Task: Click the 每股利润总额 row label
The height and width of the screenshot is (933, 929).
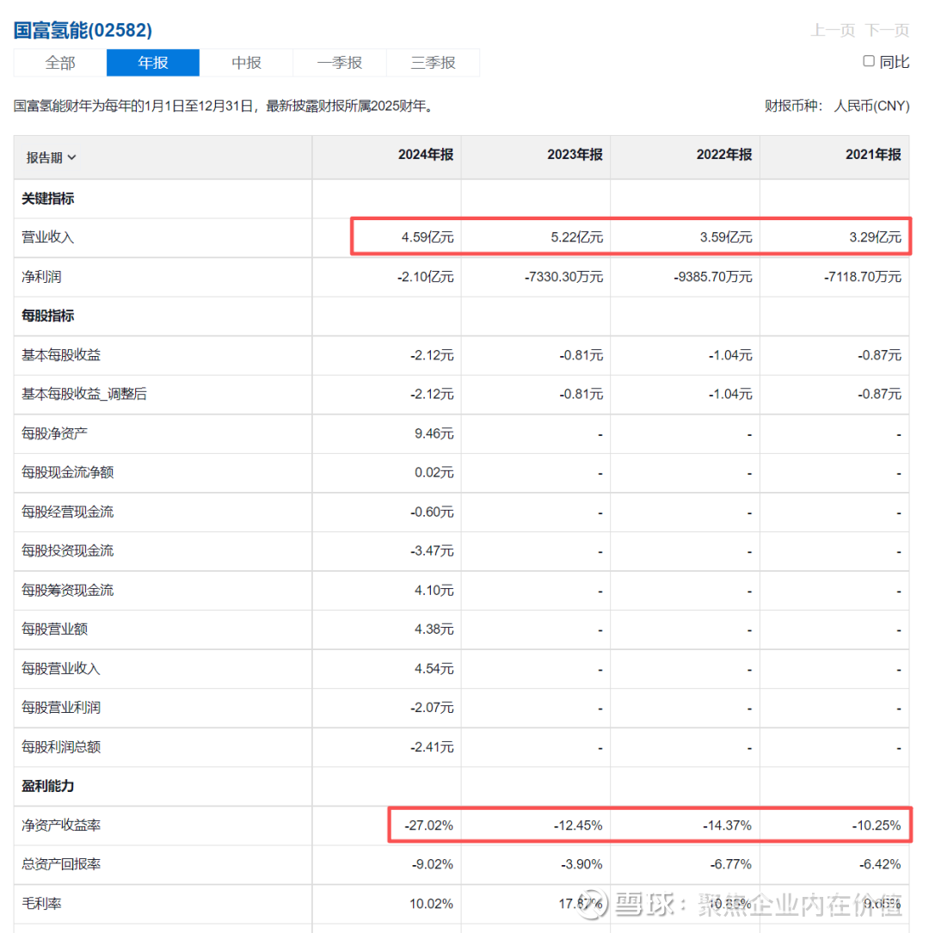Action: (x=61, y=746)
